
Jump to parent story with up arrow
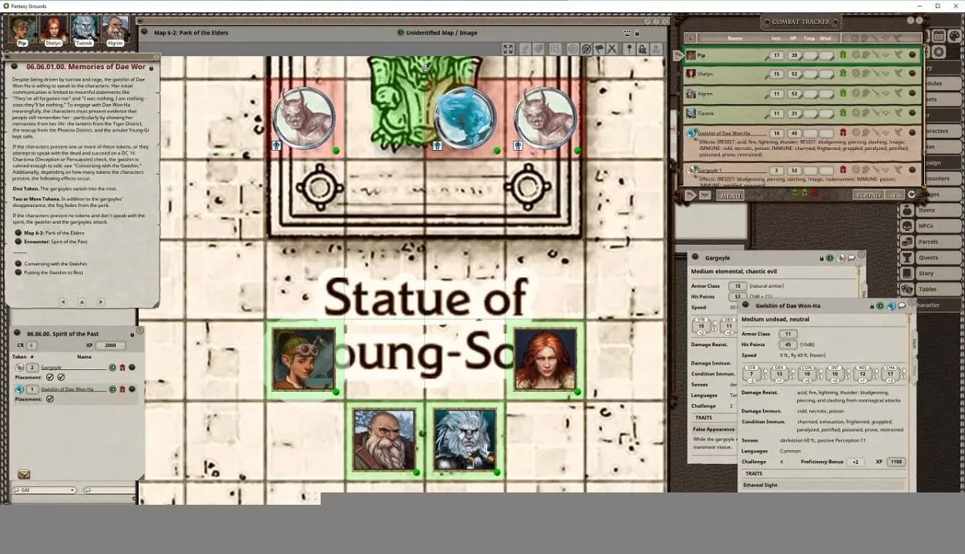[x=82, y=302]
